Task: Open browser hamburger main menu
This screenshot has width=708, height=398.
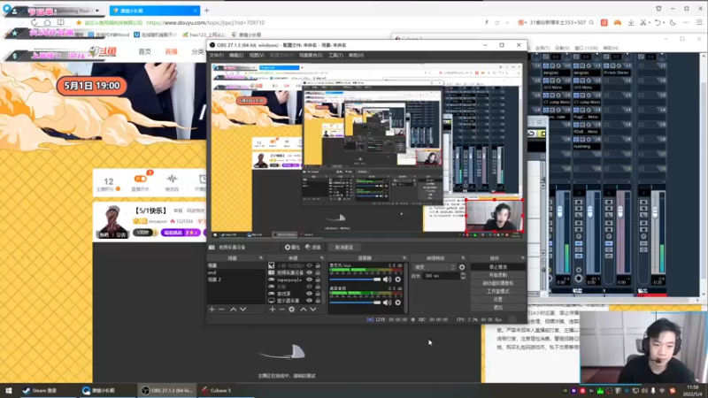Action: click(x=699, y=23)
